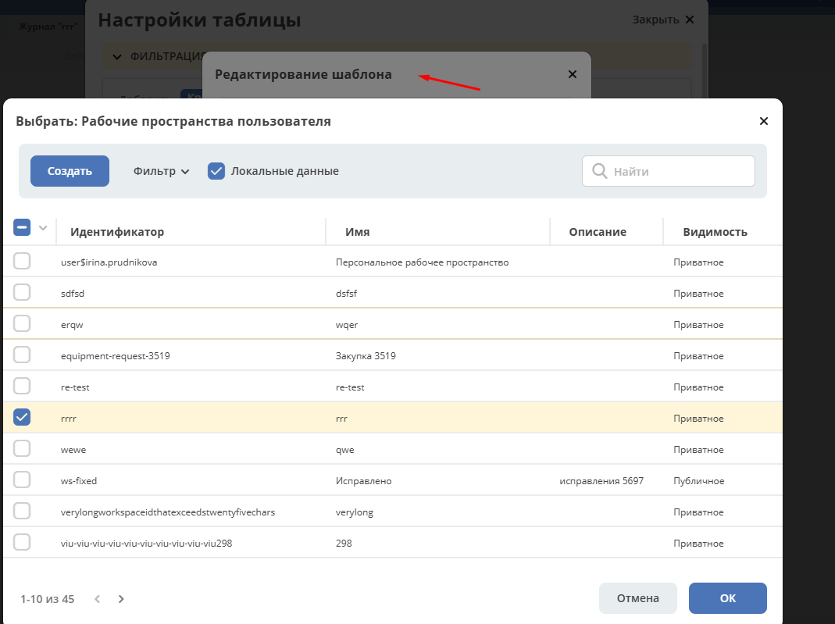Toggle the Local data checkbox

point(216,171)
